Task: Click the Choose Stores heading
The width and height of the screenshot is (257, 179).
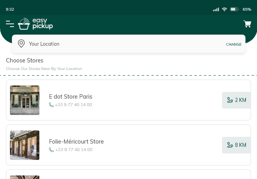Action: click(25, 60)
